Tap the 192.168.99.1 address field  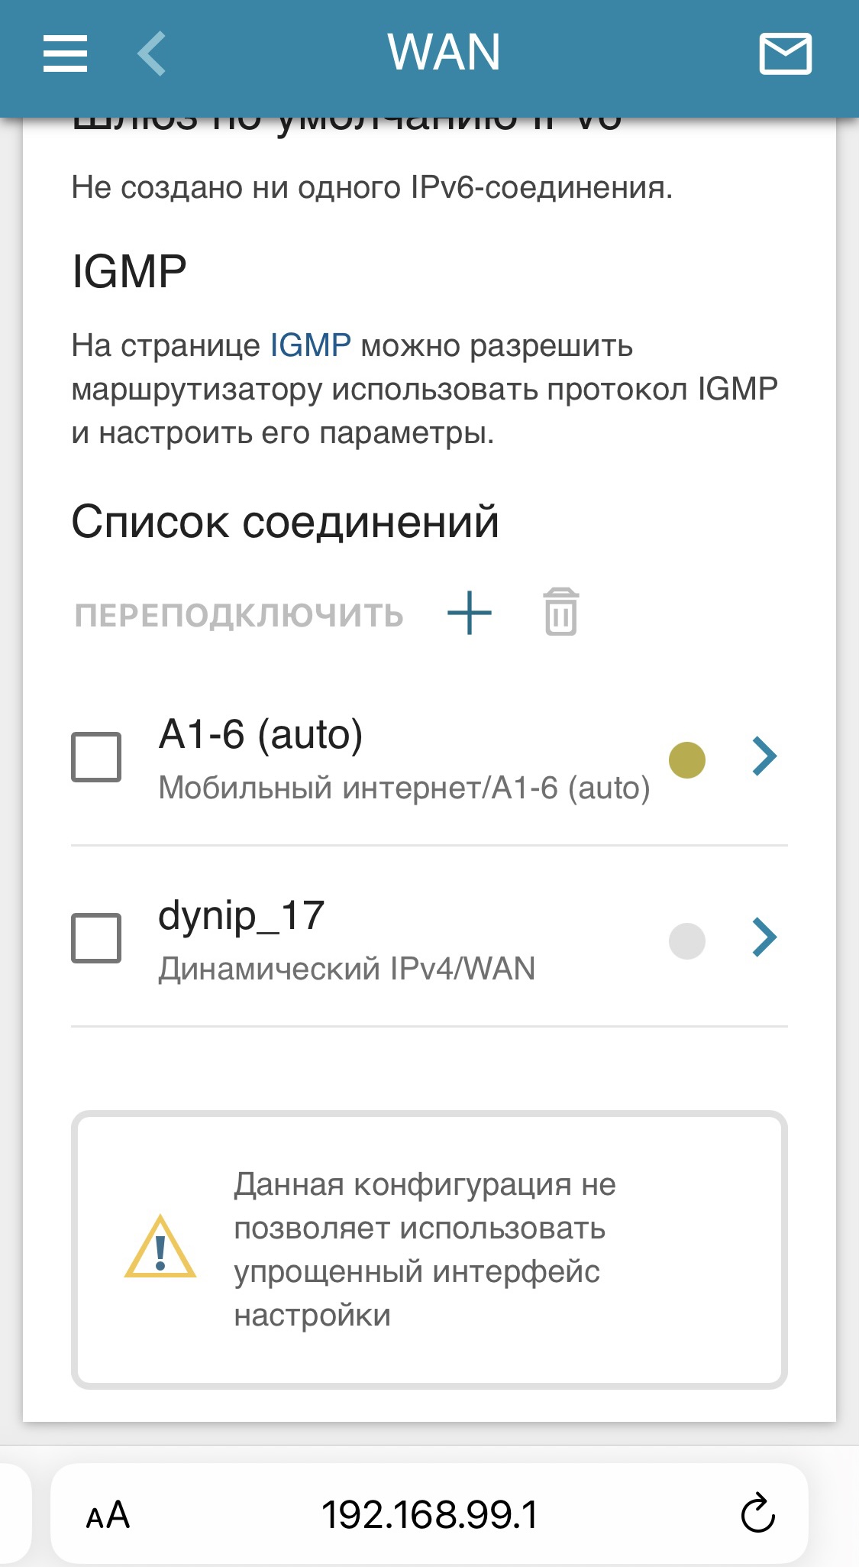click(x=429, y=1514)
